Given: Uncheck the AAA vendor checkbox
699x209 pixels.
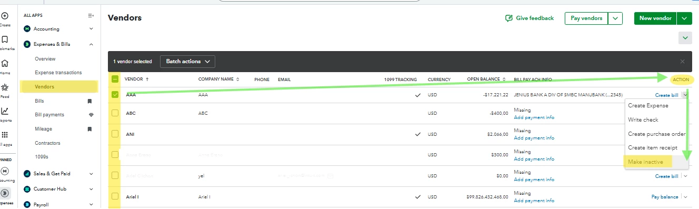Looking at the screenshot, I should (x=115, y=95).
